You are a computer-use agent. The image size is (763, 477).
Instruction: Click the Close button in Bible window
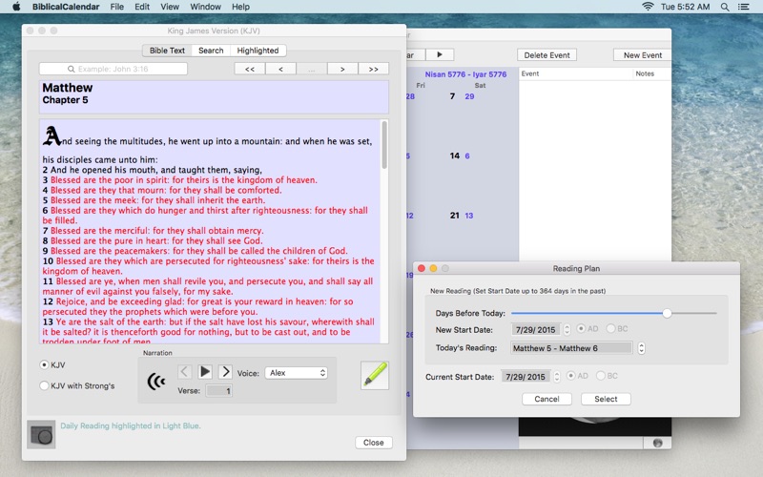[373, 443]
